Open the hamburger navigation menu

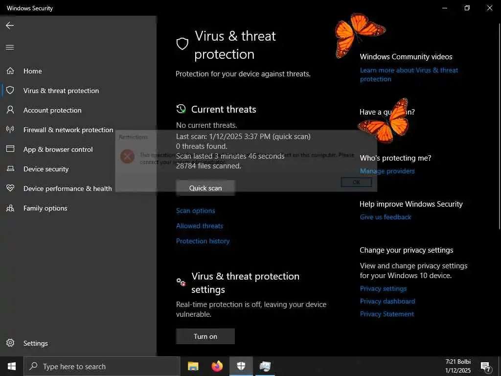10,47
